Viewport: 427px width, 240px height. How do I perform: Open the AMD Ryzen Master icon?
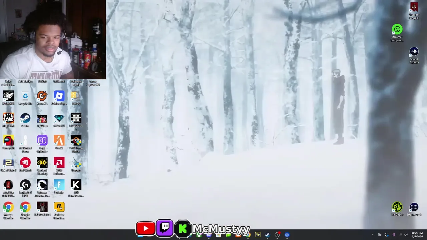click(x=76, y=144)
